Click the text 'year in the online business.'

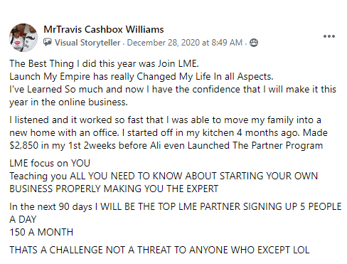(x=68, y=102)
